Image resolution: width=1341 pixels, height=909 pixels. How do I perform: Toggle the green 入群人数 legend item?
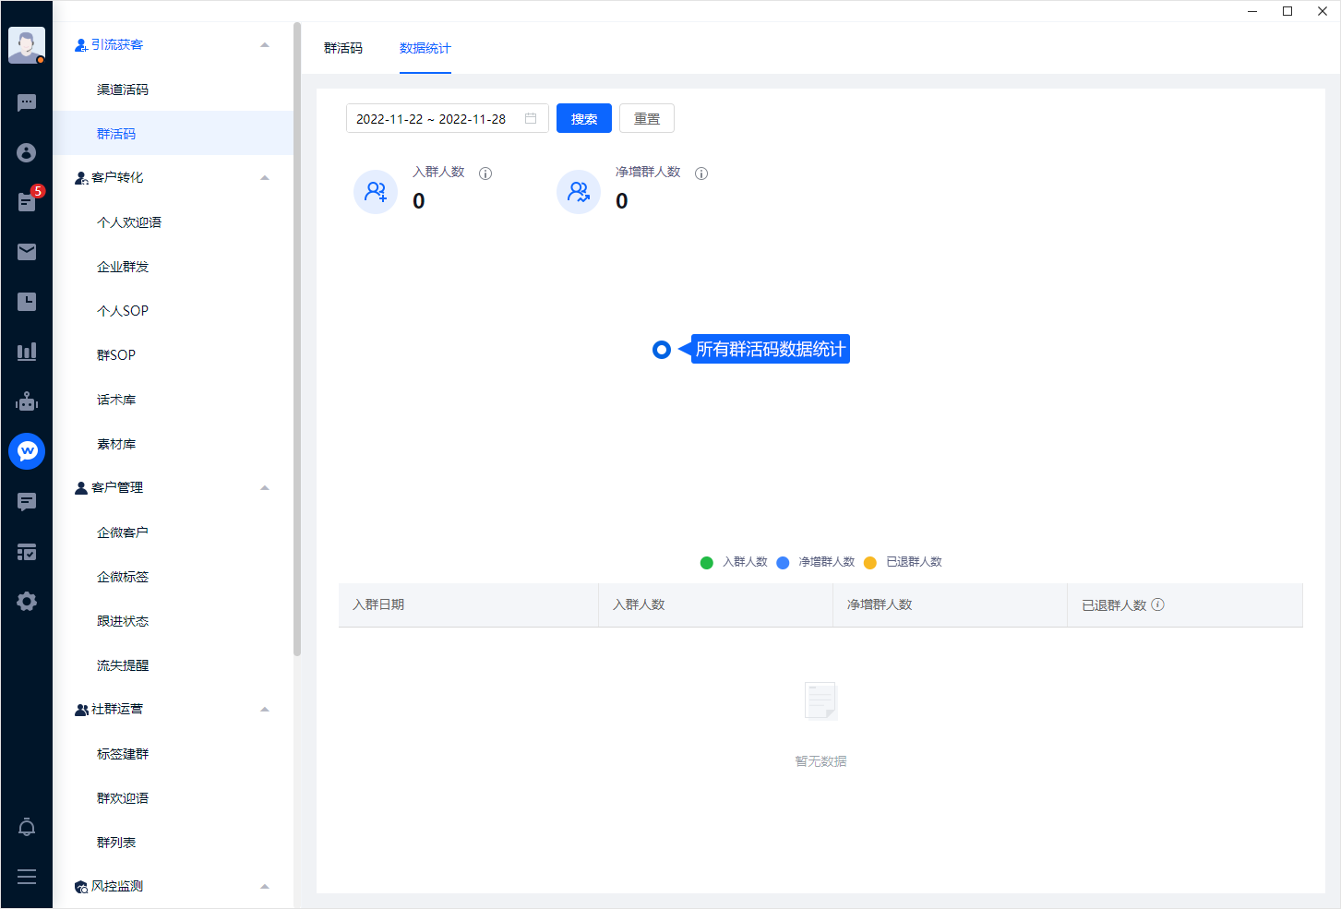pos(735,562)
